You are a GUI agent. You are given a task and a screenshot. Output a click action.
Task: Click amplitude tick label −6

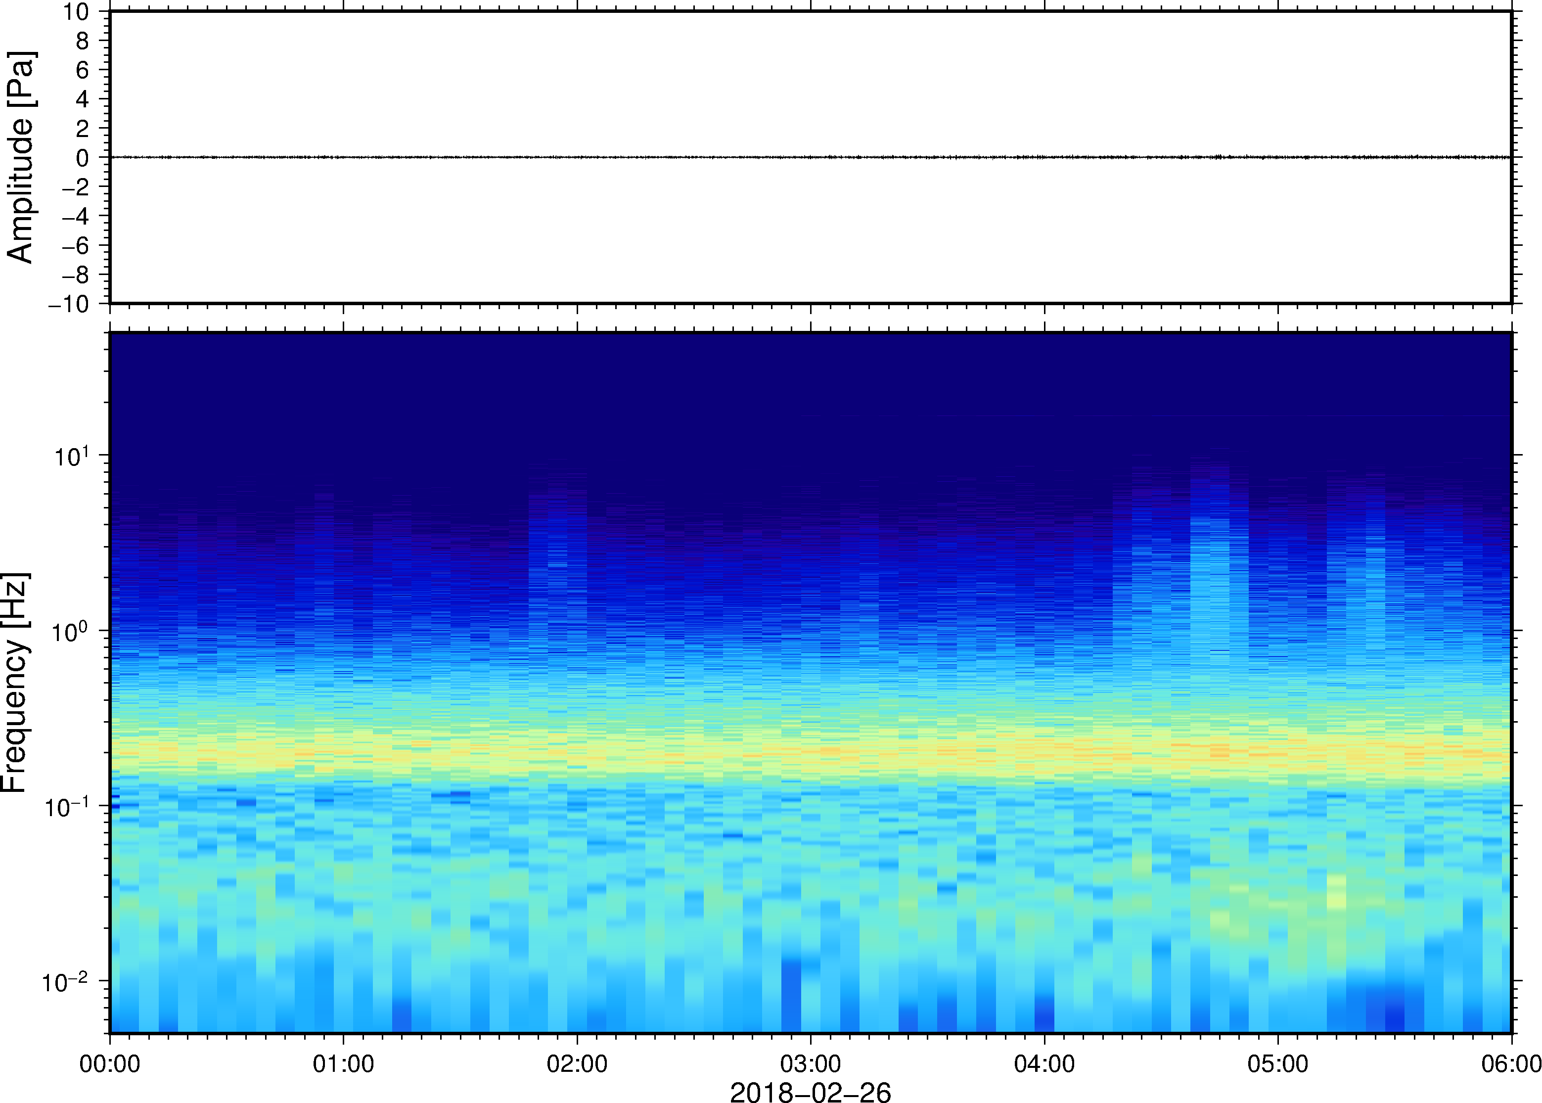click(x=75, y=245)
